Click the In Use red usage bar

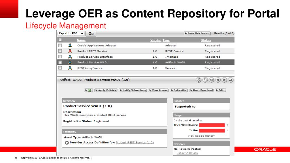(x=212, y=130)
